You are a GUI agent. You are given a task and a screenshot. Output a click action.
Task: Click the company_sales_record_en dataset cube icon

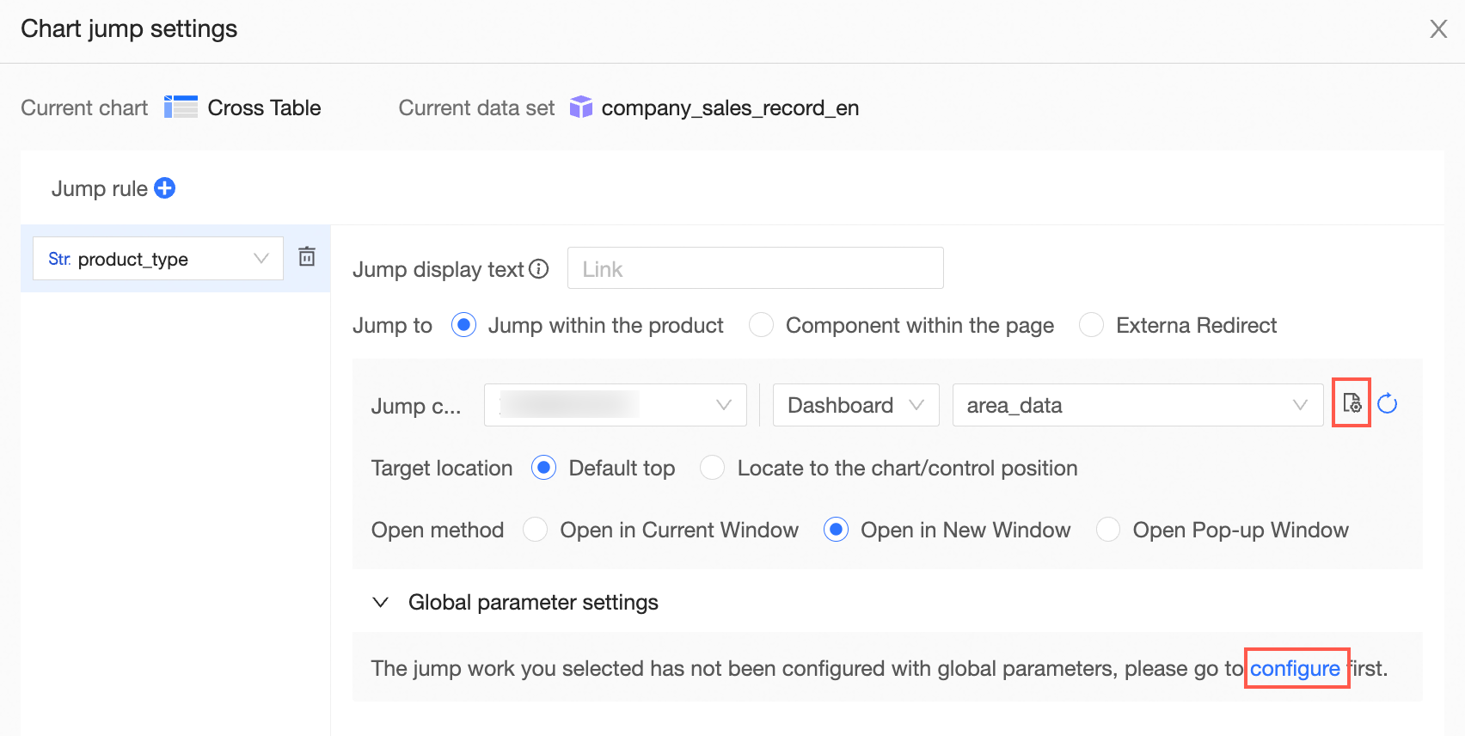(581, 107)
